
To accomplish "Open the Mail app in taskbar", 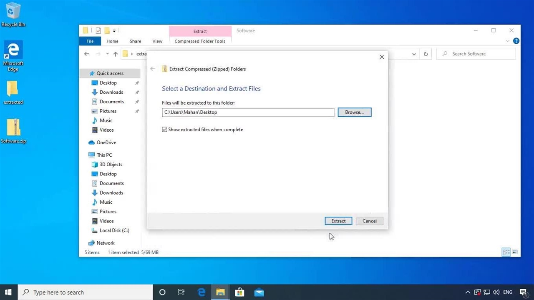I will pyautogui.click(x=259, y=292).
